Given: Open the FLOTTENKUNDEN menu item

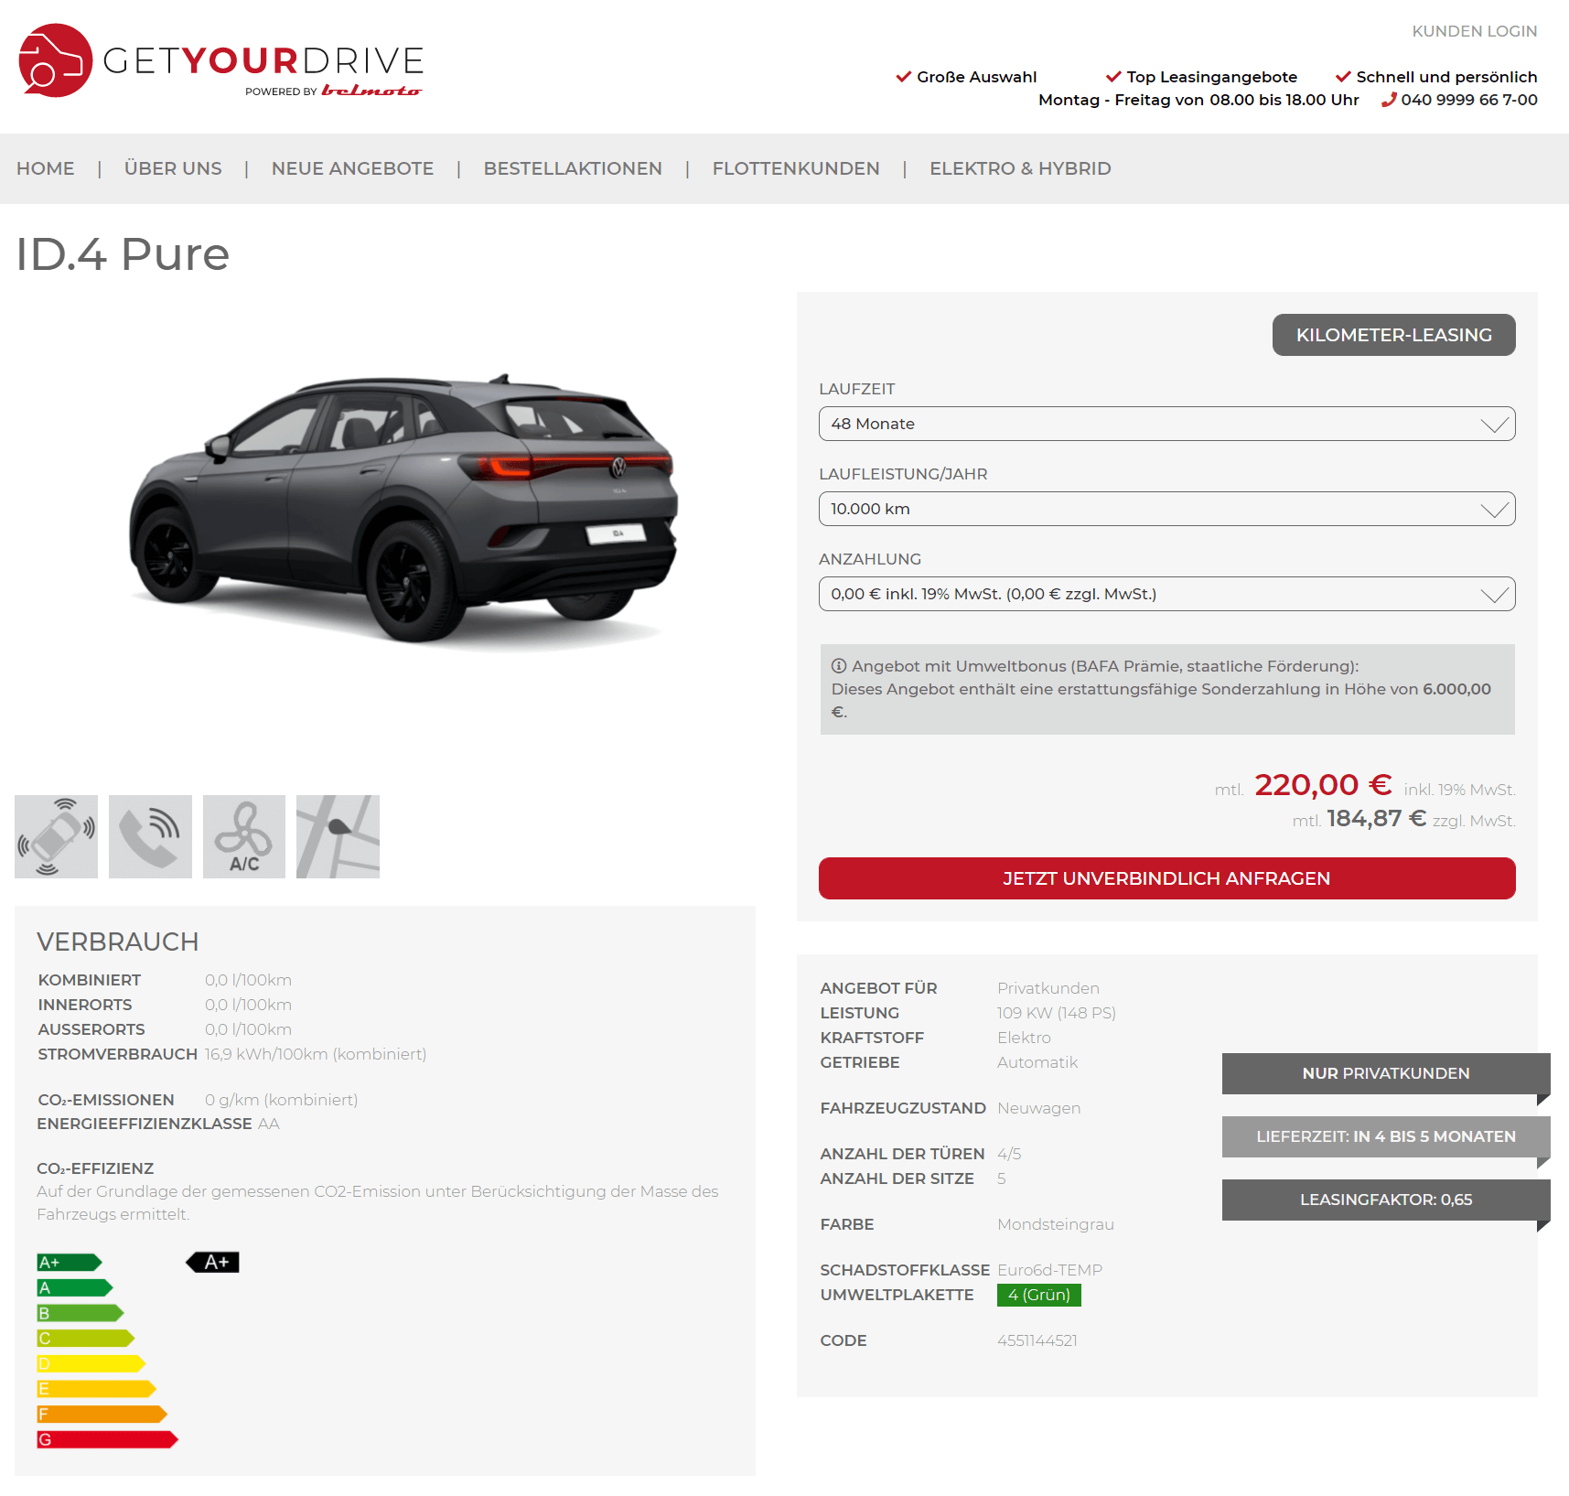Looking at the screenshot, I should pos(796,168).
